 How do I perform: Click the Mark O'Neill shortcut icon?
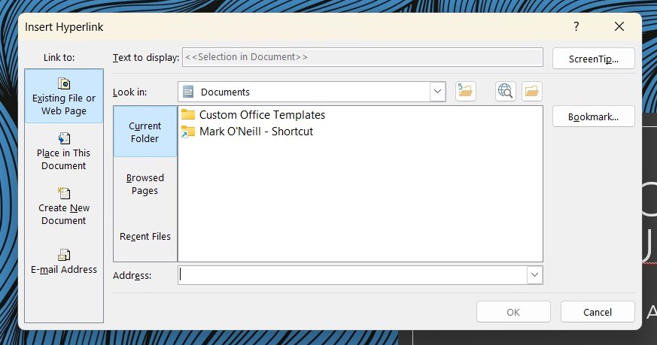188,132
